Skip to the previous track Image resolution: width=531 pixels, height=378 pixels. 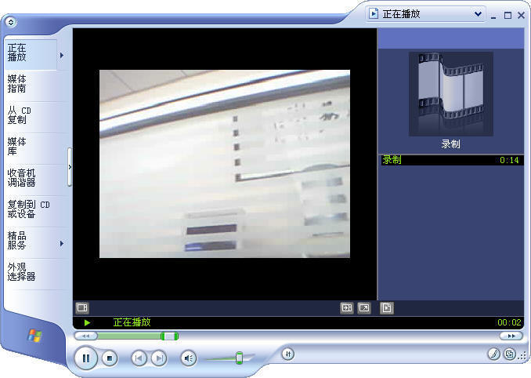[x=139, y=358]
